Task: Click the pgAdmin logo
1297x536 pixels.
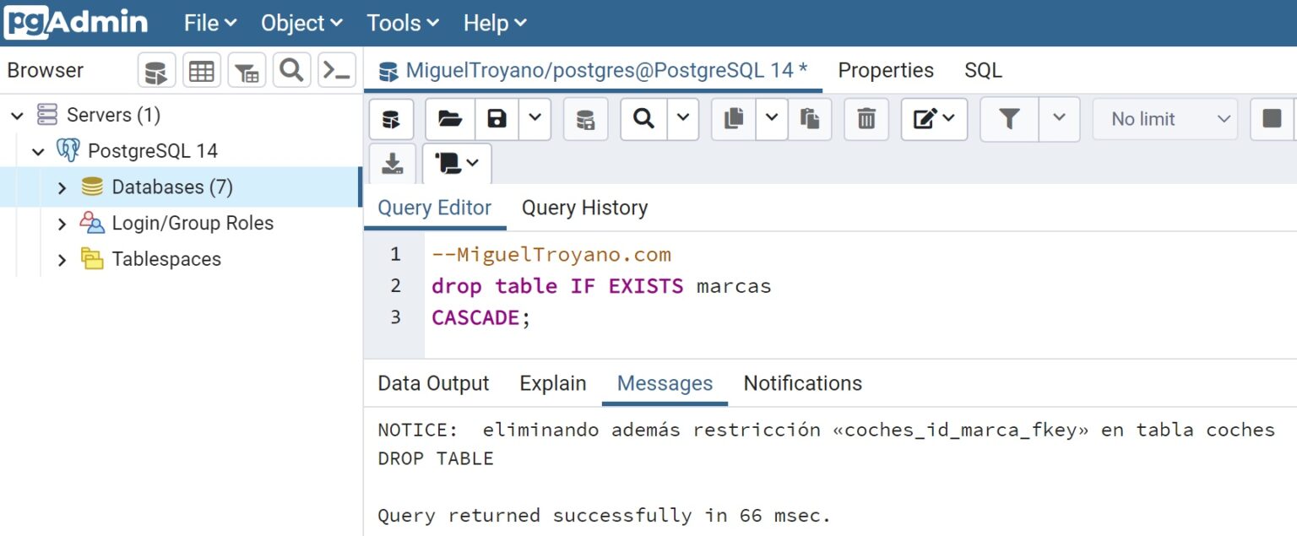Action: [x=76, y=23]
